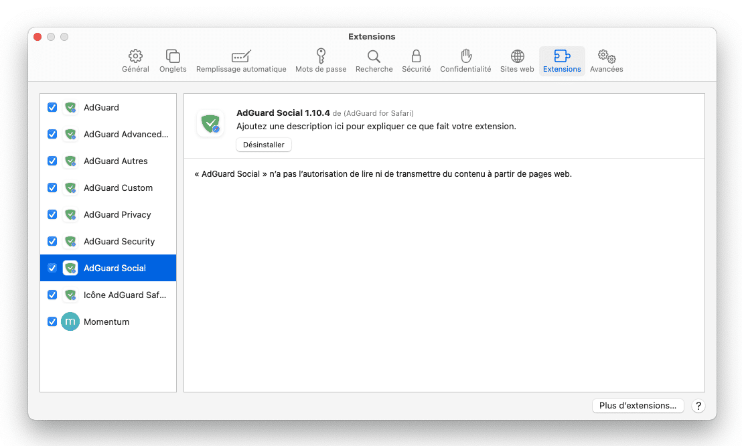
Task: Go to the Avancées tab label
Action: (607, 69)
